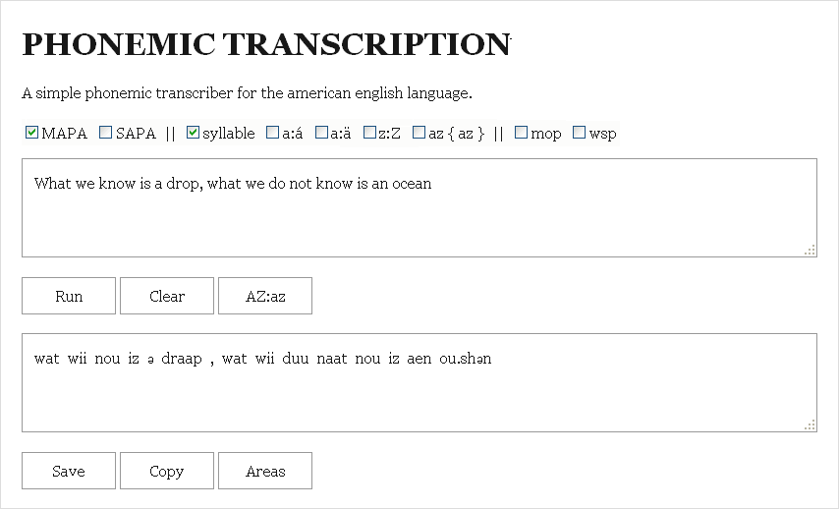
Task: Click the output text area resize handle
Action: pyautogui.click(x=810, y=425)
